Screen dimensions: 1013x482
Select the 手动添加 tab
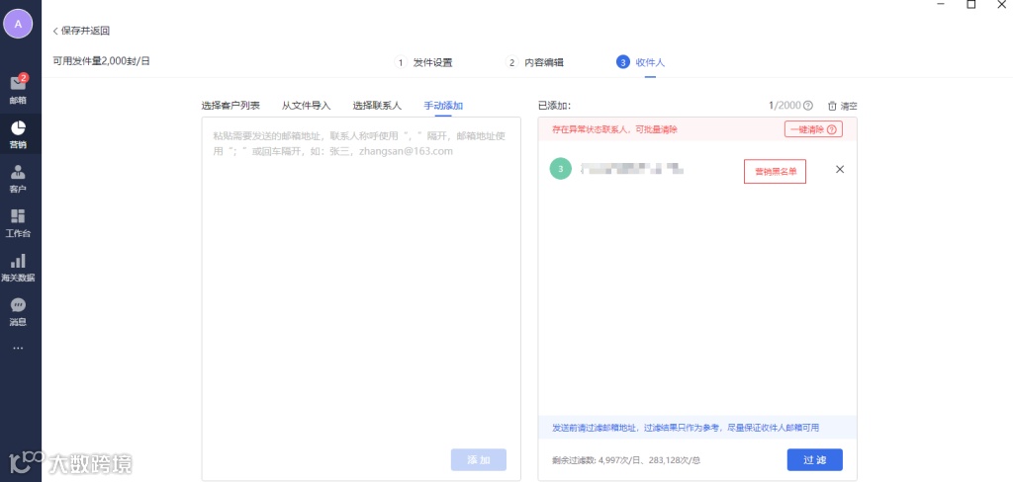443,106
